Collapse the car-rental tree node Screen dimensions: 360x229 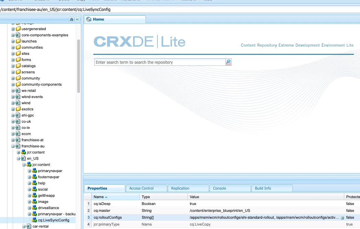[x=24, y=227]
